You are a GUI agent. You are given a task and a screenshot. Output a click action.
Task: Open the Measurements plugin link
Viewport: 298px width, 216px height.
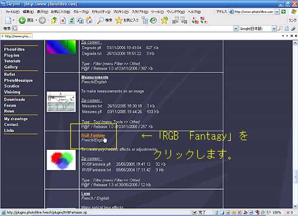point(95,77)
